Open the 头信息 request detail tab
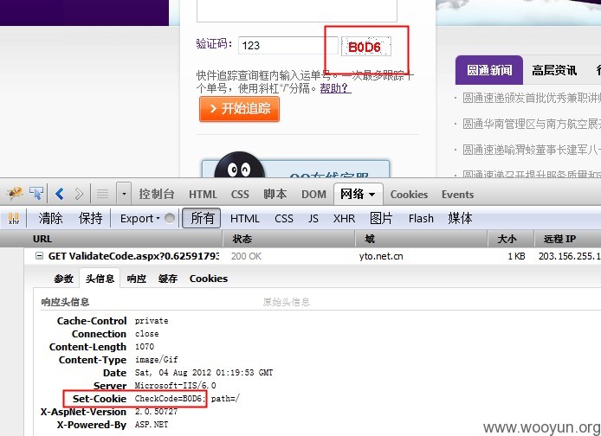The width and height of the screenshot is (601, 436). (100, 279)
